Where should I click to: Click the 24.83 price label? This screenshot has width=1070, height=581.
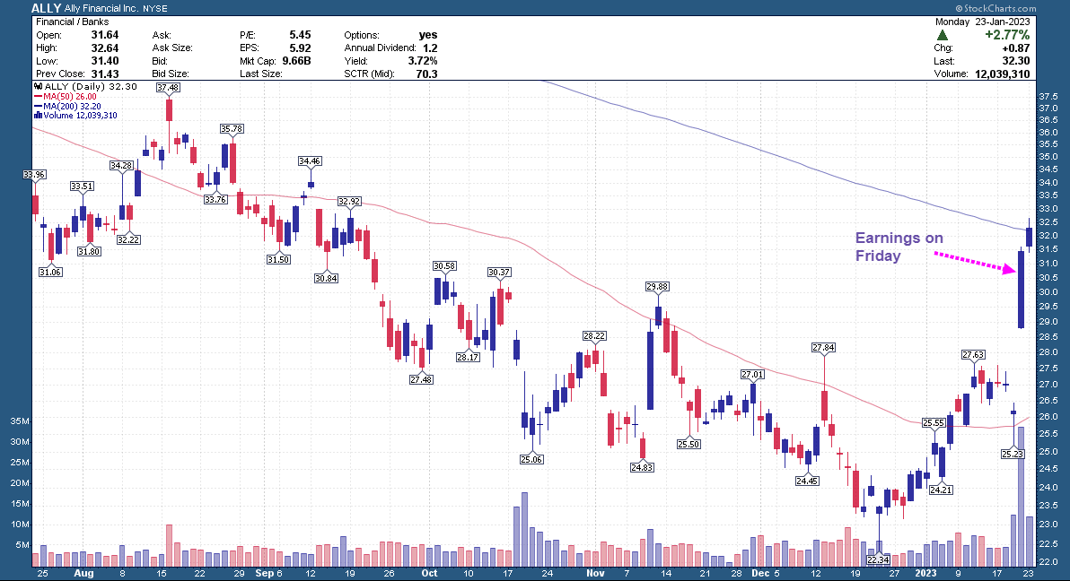pyautogui.click(x=642, y=467)
